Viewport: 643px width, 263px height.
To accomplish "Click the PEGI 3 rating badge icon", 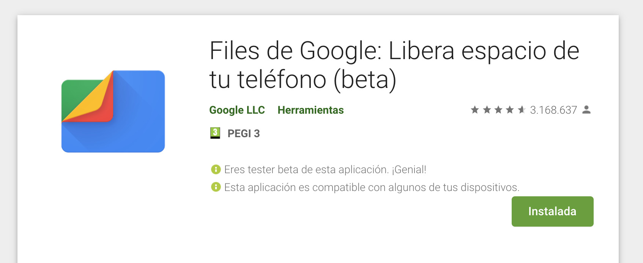I will tap(215, 133).
